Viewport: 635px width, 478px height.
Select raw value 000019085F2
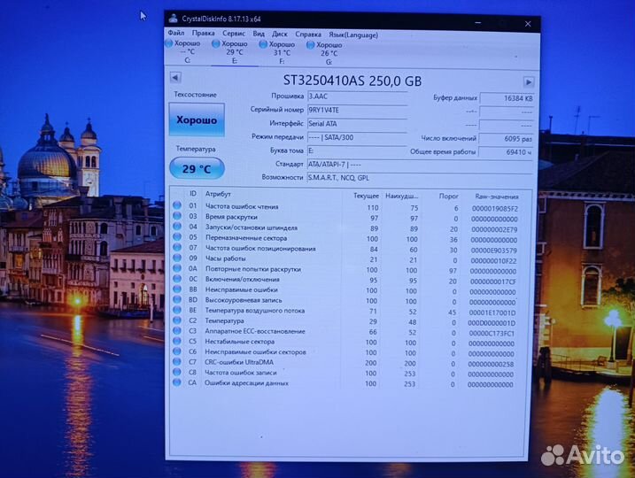pos(494,209)
